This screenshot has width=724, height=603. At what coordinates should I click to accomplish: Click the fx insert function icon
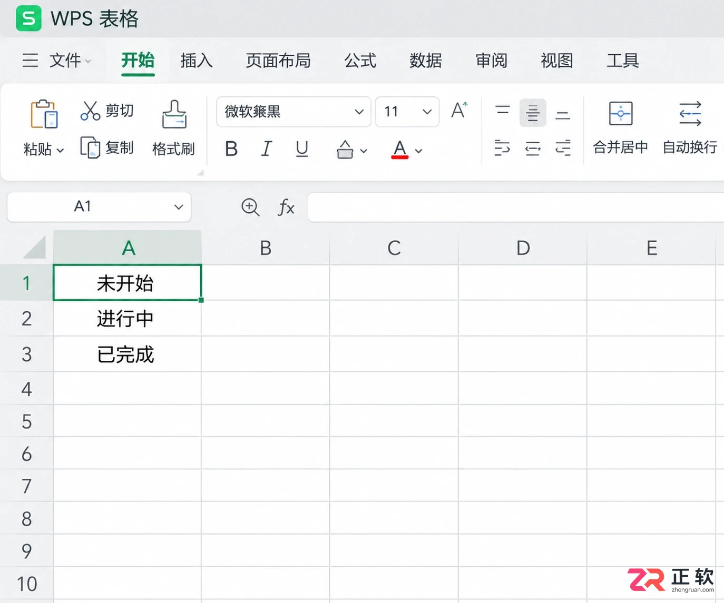286,207
